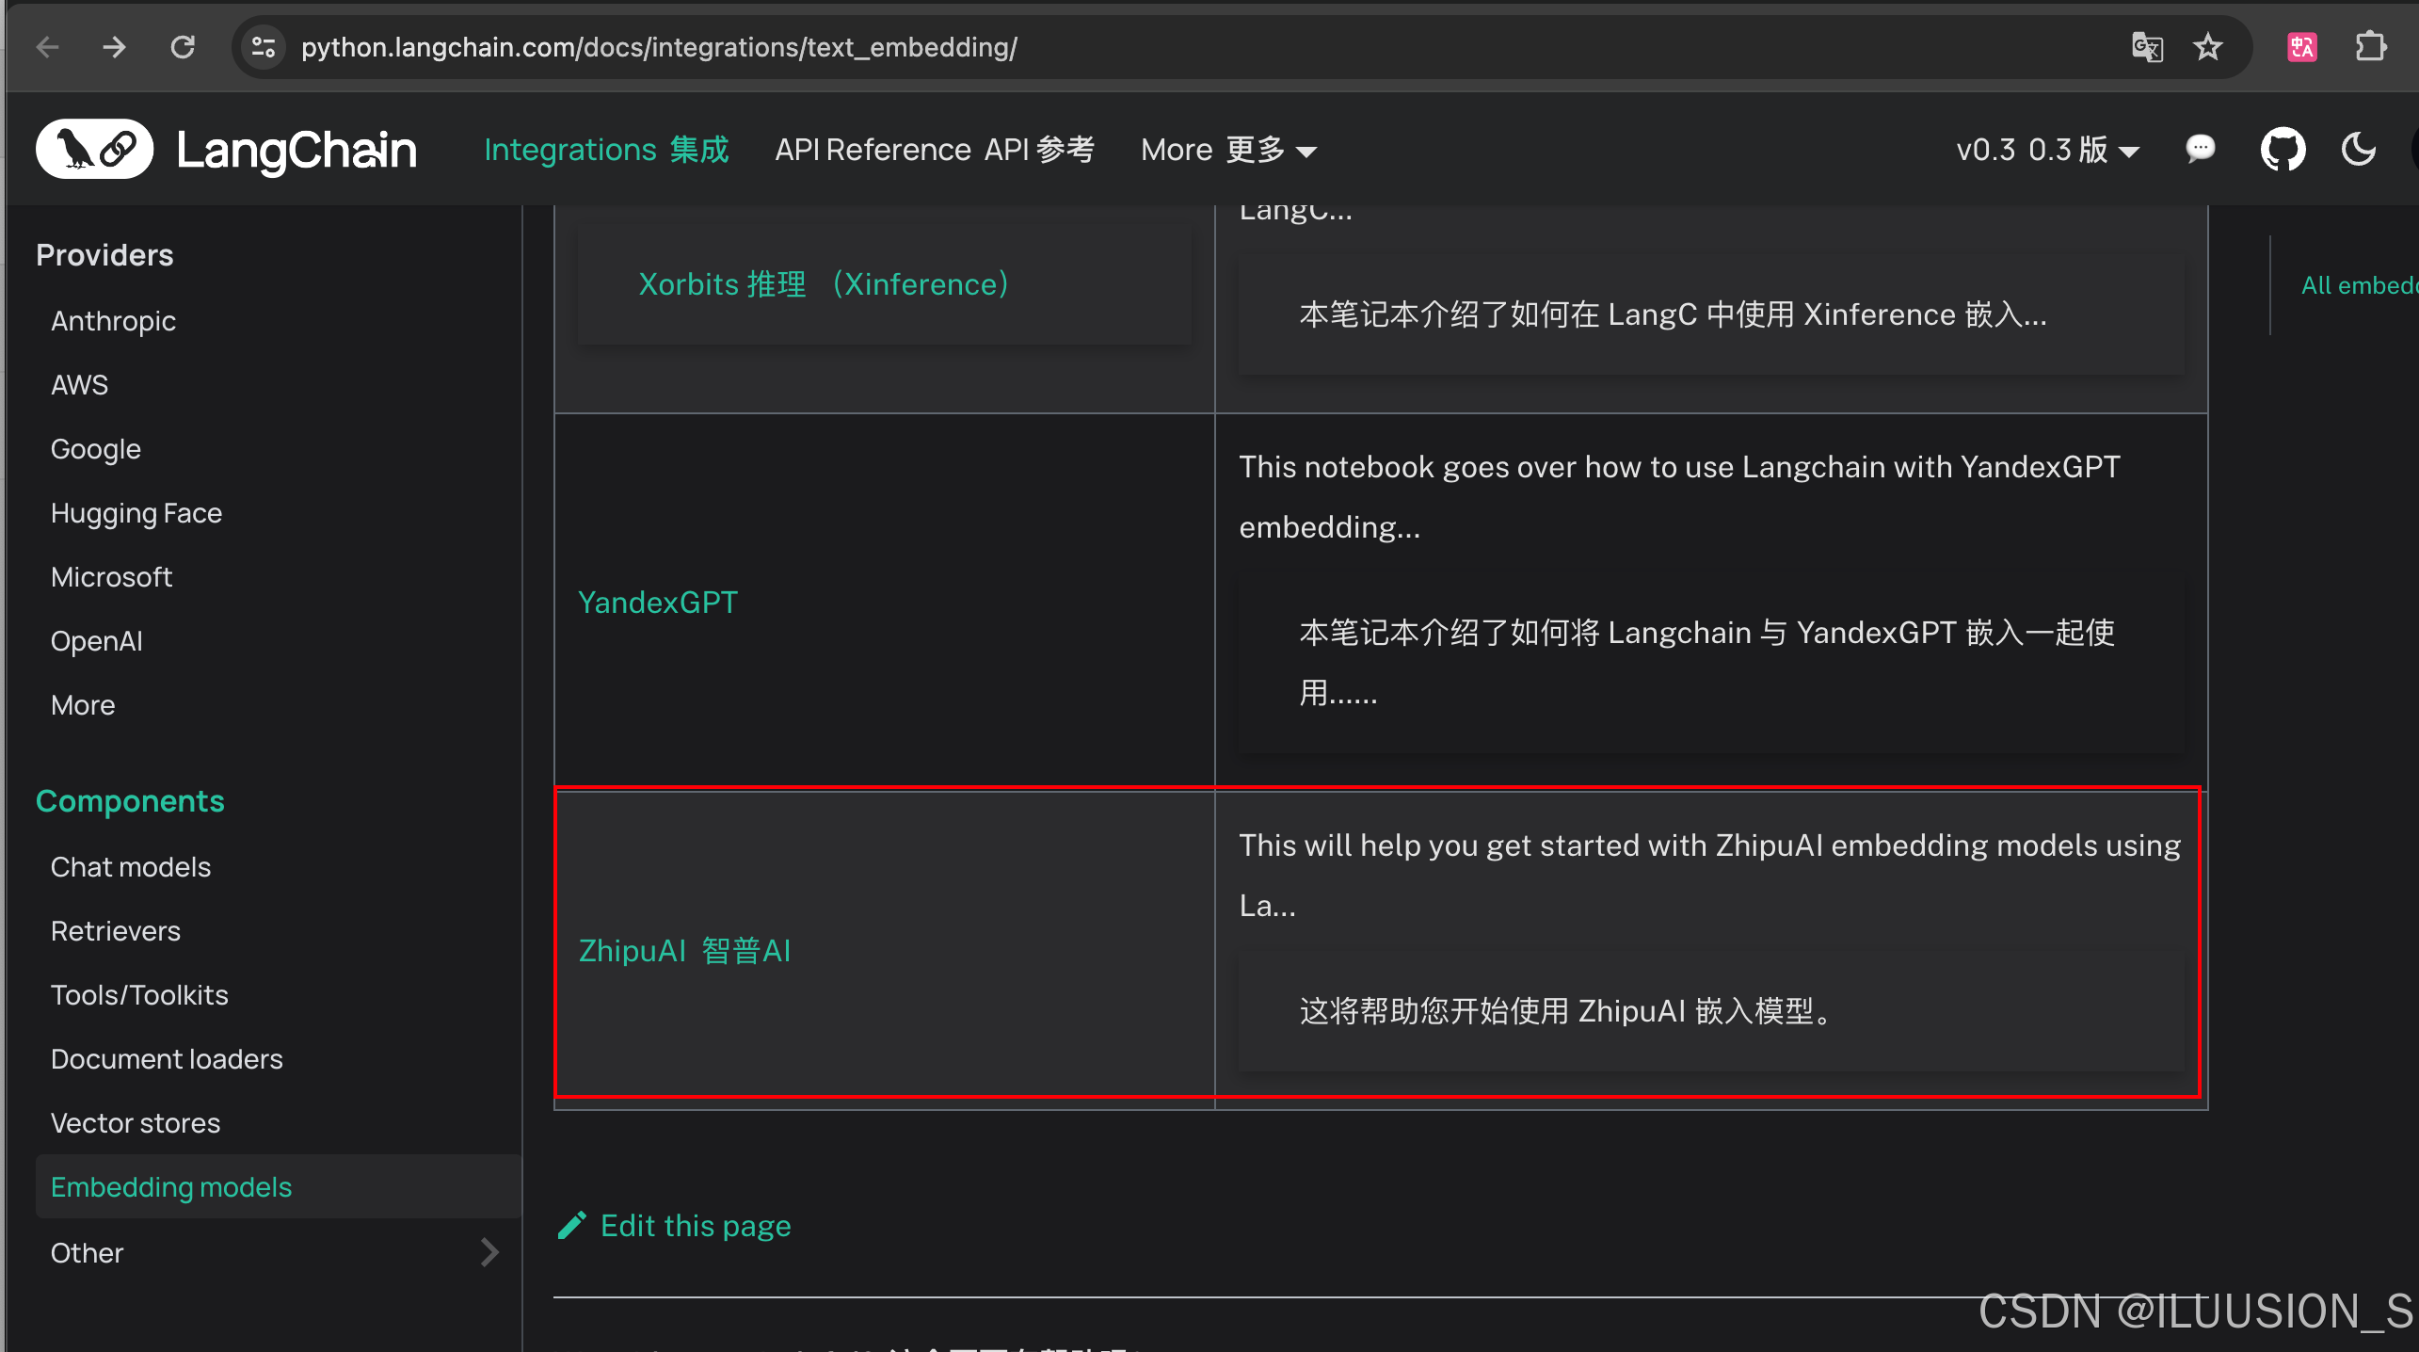Click the Edit this page link
Viewport: 2419px width, 1352px height.
pyautogui.click(x=695, y=1226)
